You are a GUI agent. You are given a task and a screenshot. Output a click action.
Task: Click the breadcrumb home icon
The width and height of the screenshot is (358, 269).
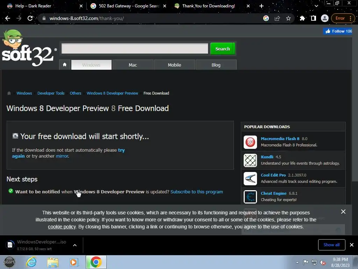(9, 93)
